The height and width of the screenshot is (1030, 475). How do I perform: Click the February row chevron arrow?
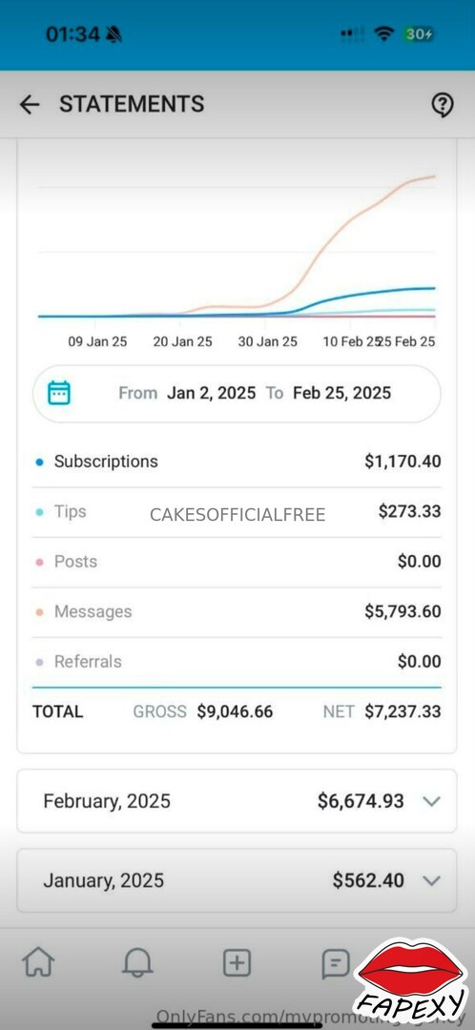[x=431, y=801]
